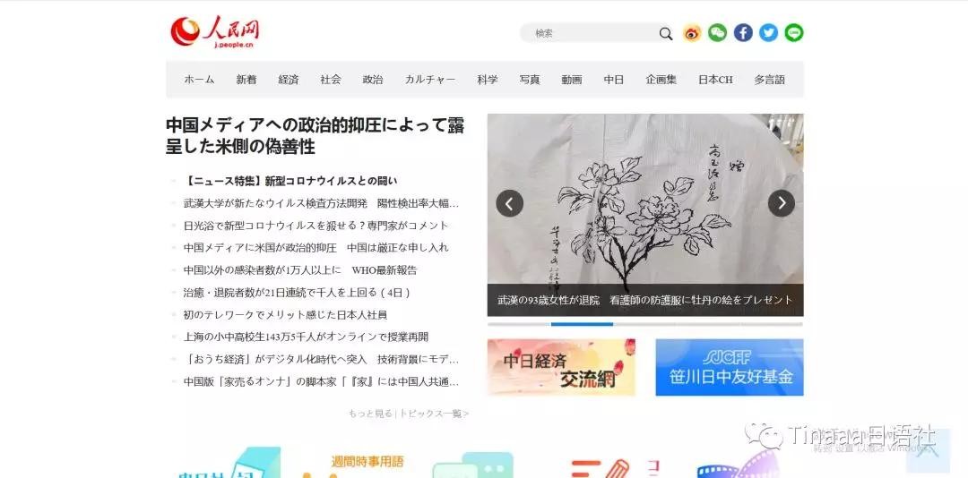Open the カルチャー menu item

click(x=430, y=80)
